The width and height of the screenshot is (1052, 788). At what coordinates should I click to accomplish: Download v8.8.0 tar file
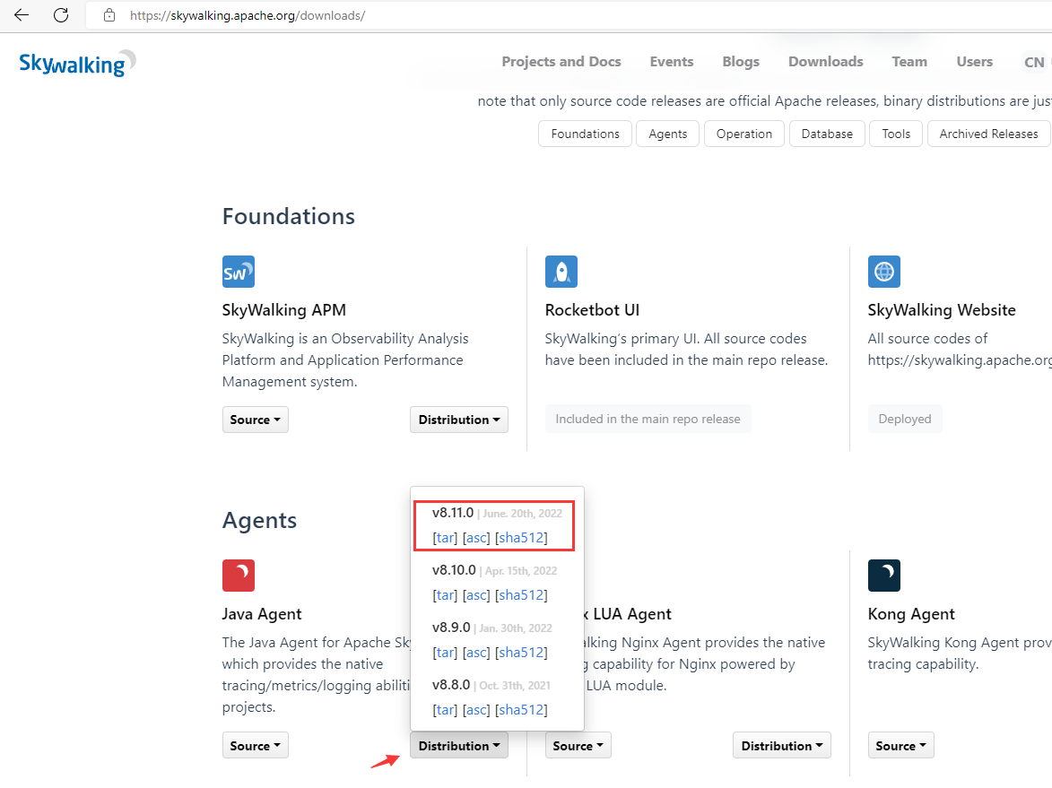[445, 709]
